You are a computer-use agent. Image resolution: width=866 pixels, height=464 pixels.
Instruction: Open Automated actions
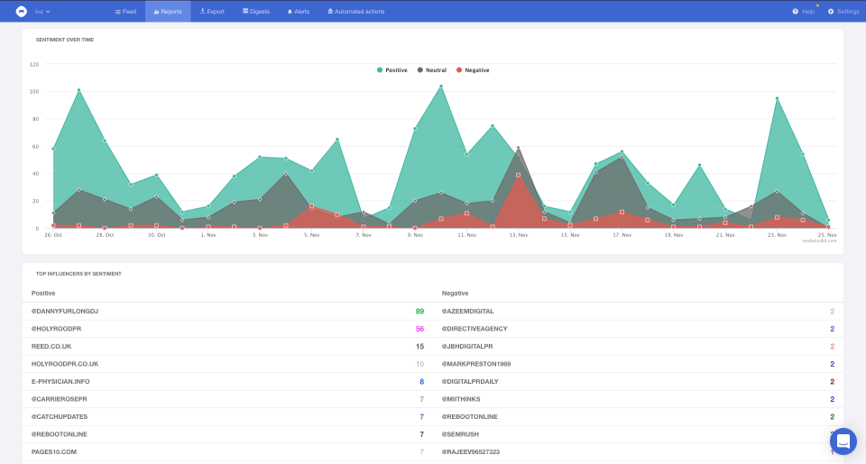pyautogui.click(x=355, y=12)
